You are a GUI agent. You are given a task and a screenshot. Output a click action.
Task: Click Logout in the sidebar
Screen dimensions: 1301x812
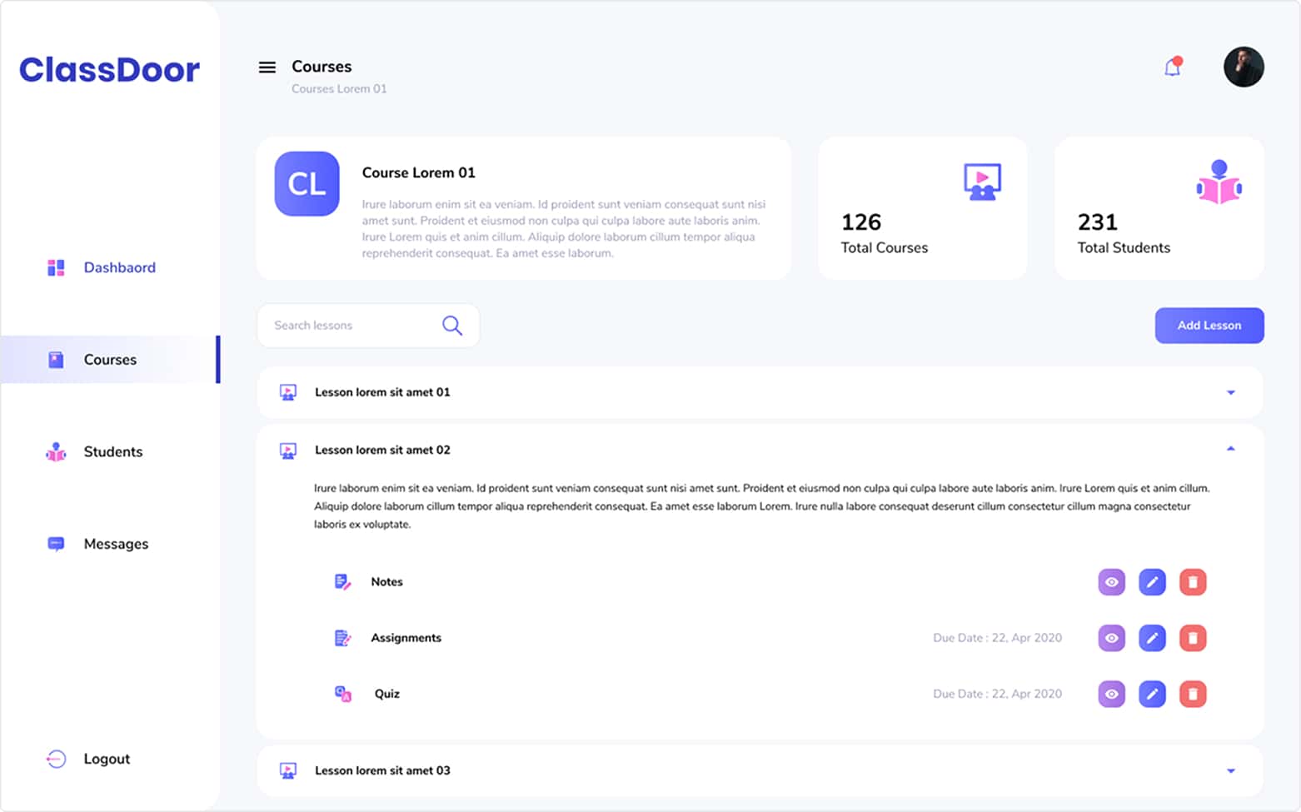click(x=106, y=758)
